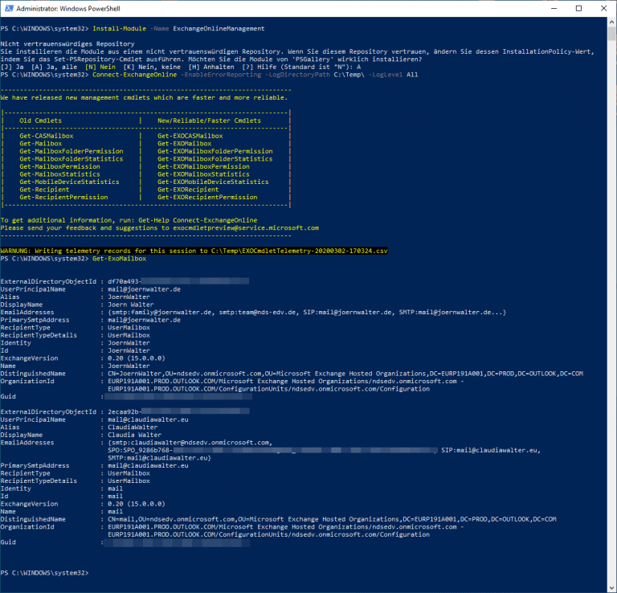Viewport: 617px width, 593px height.
Task: Click the scroll down arrow of the console
Action: pyautogui.click(x=611, y=587)
